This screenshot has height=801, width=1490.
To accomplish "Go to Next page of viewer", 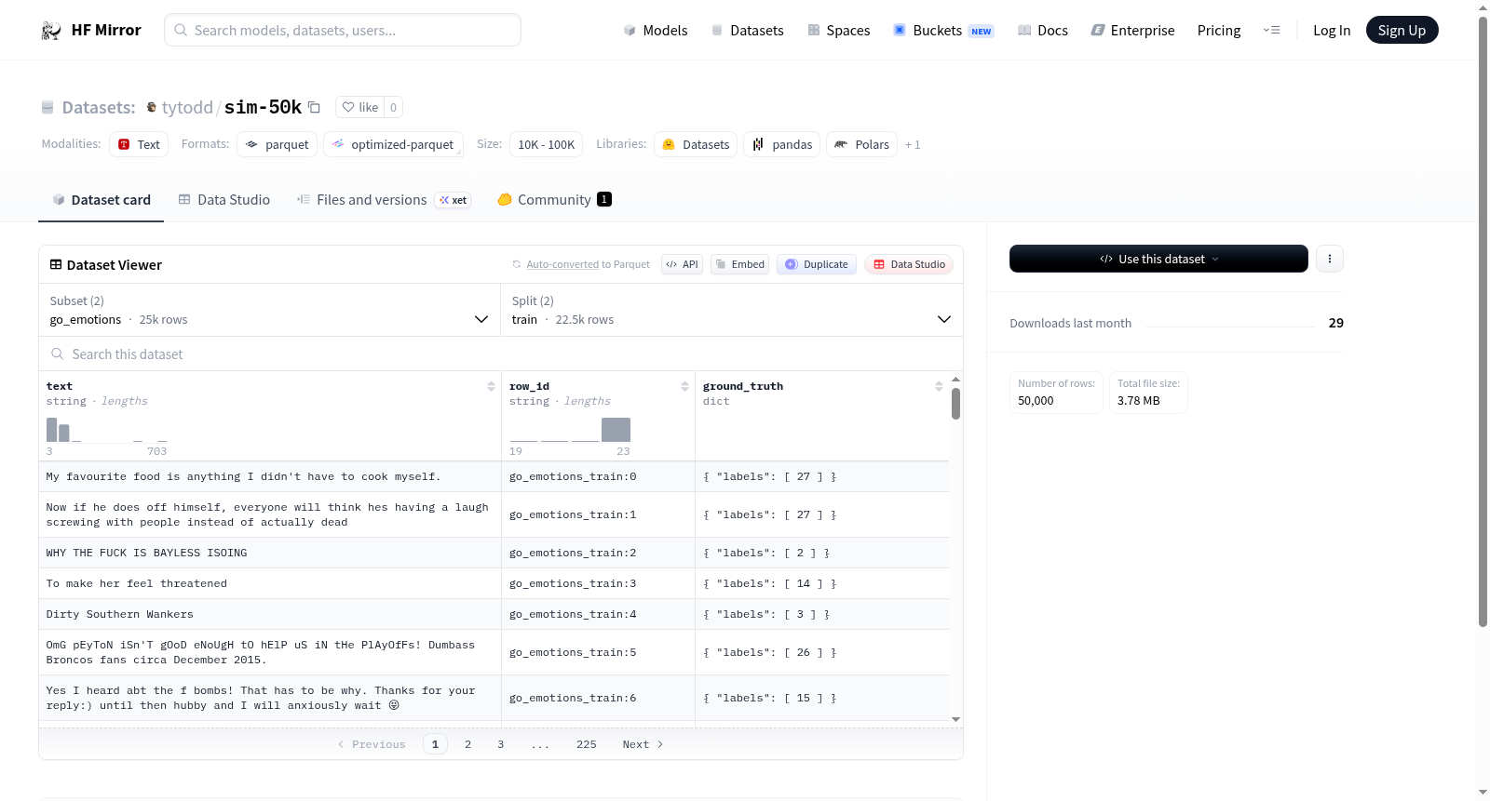I will click(643, 744).
